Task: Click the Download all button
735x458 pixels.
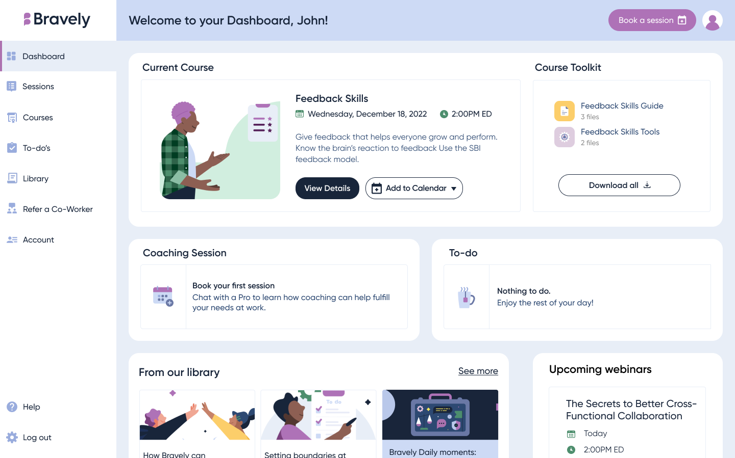Action: point(619,185)
